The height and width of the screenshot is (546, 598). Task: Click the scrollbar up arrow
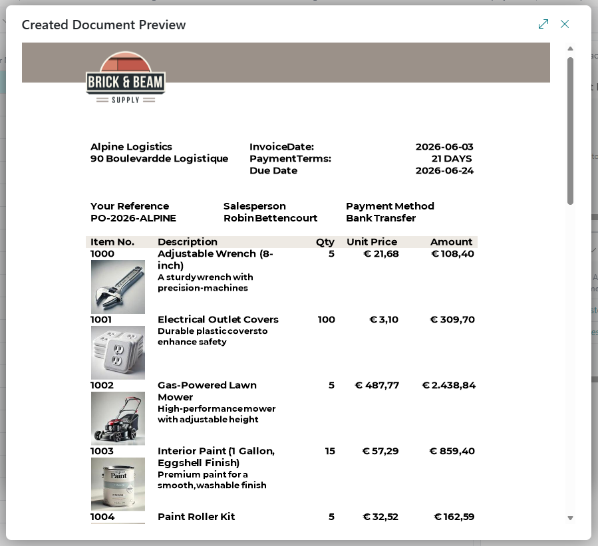(x=570, y=49)
